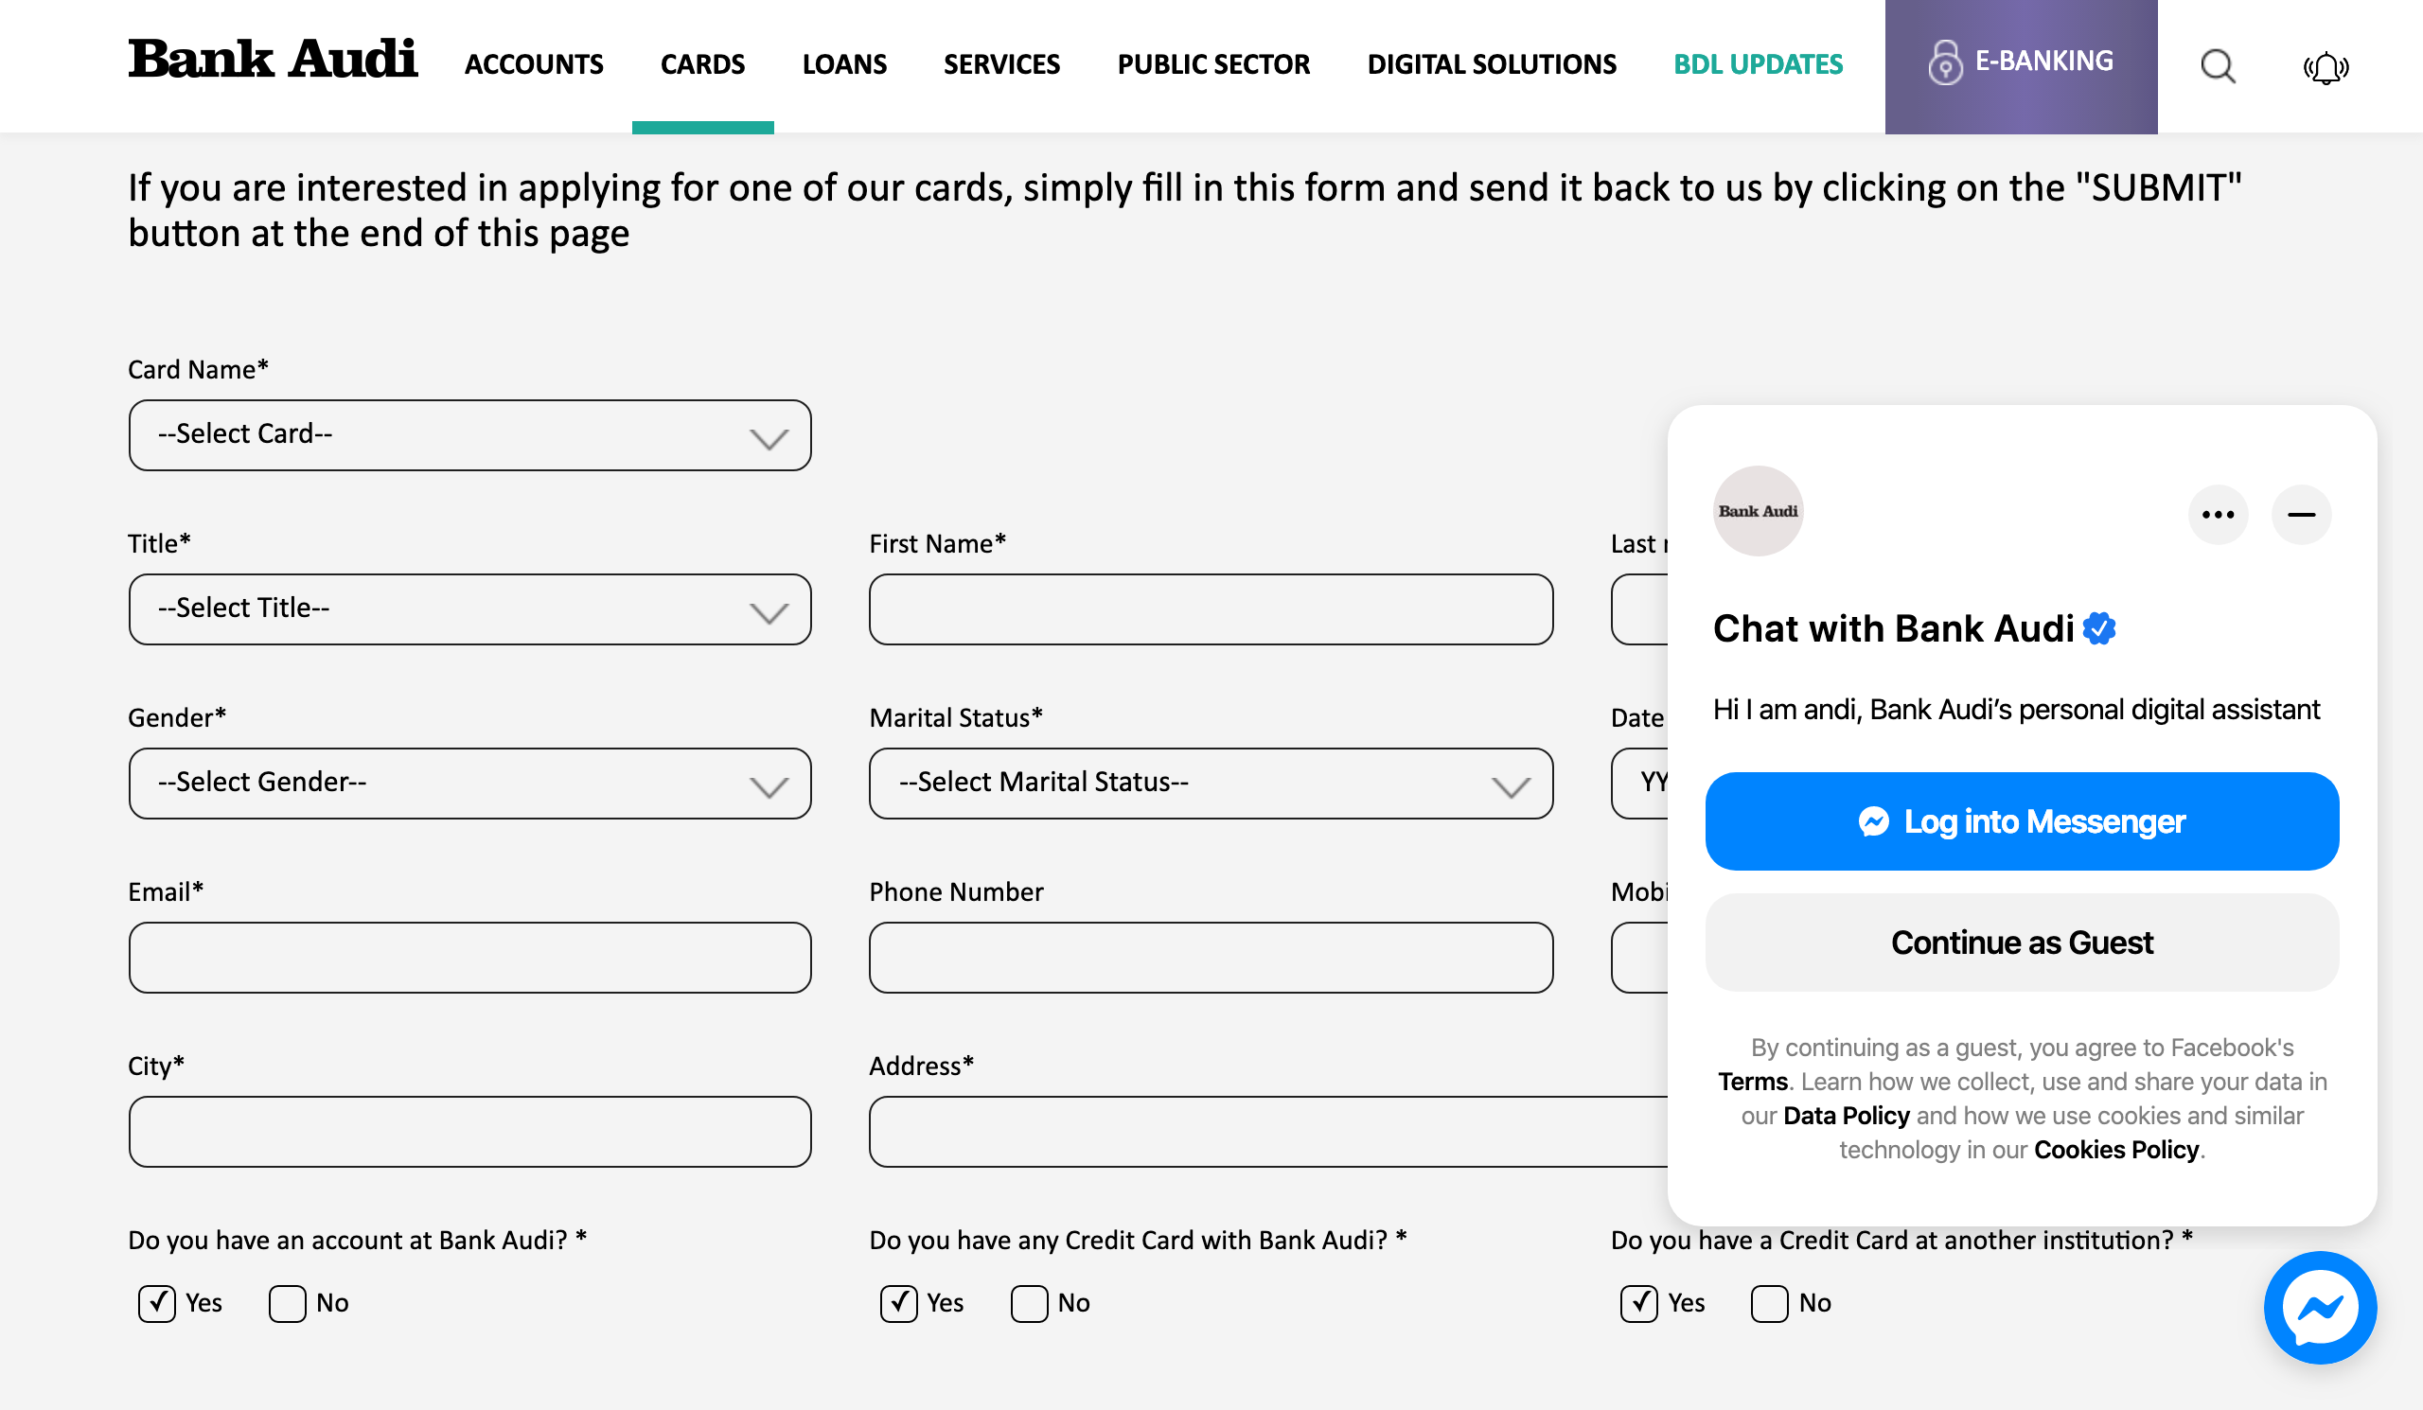The image size is (2423, 1410).
Task: Focus the Date of Birth field
Action: point(1640,784)
